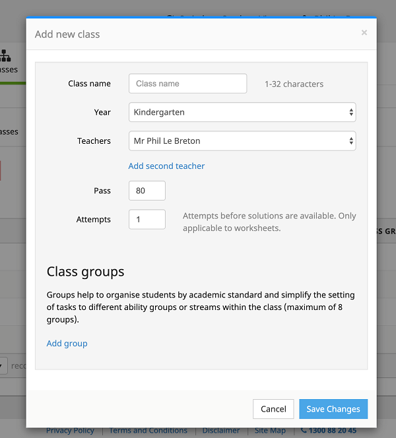Focus the Pass mark field
This screenshot has width=396, height=438.
pos(147,191)
